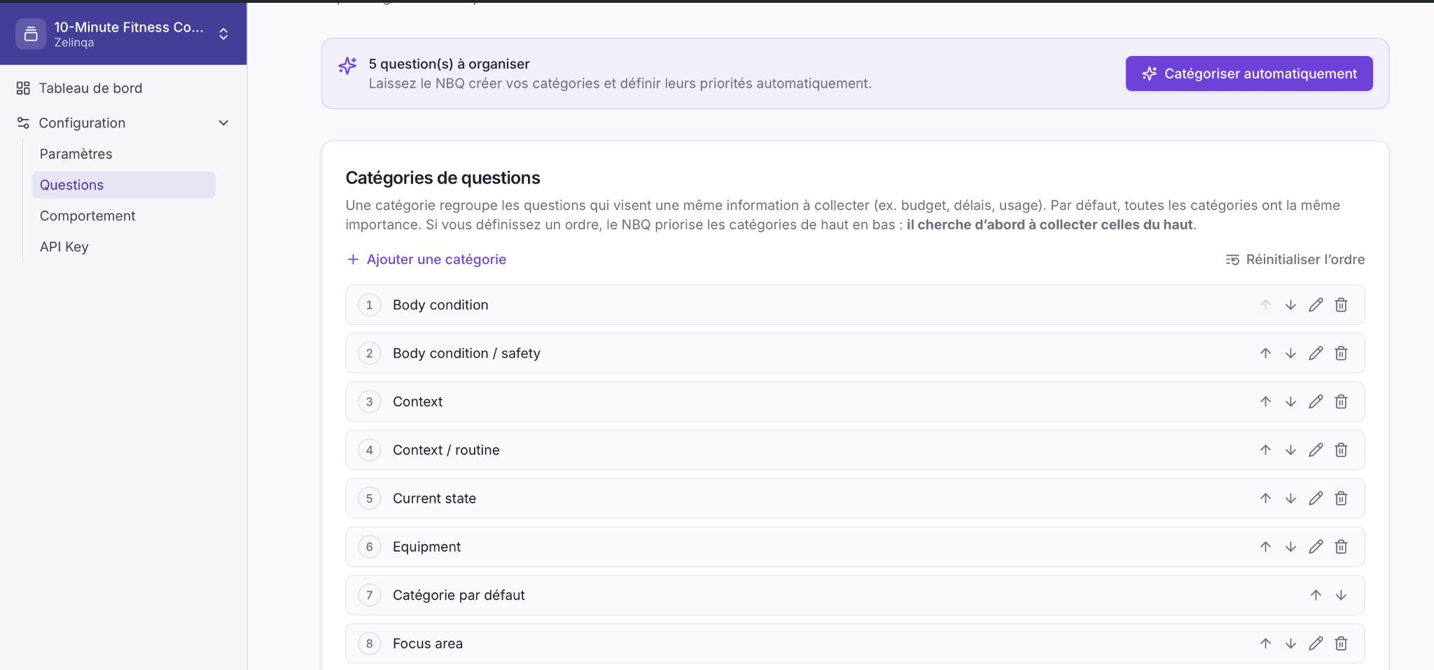Move Catégorie par défaut up

coord(1316,594)
